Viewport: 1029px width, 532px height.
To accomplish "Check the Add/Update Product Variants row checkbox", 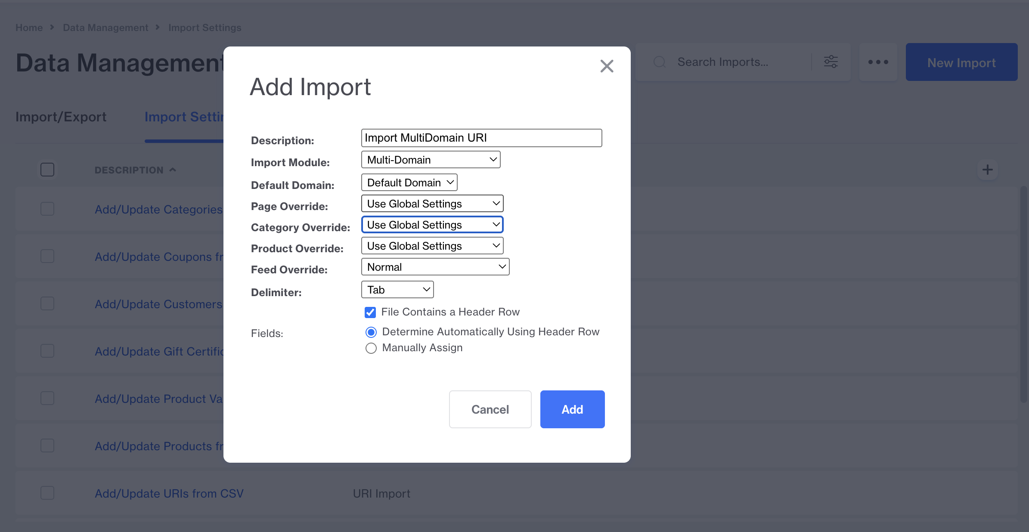I will click(47, 398).
